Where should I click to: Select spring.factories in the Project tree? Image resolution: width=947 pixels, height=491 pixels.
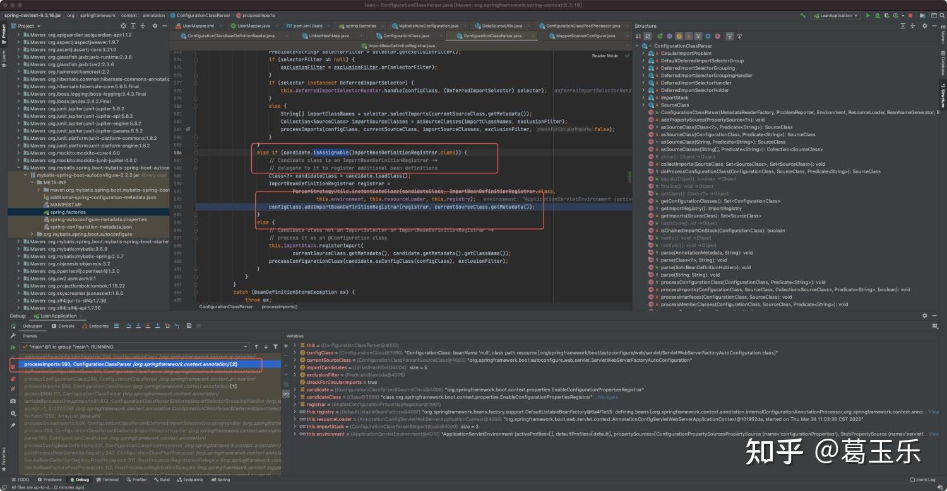67,212
